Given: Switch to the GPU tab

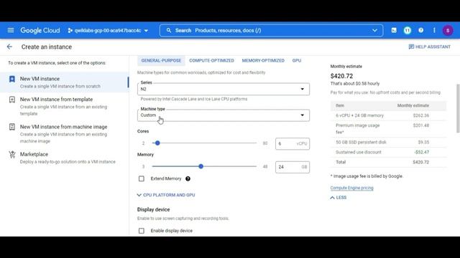Looking at the screenshot, I should click(x=297, y=60).
